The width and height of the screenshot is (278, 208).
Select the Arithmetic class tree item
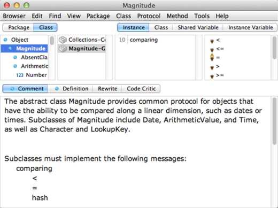tap(30, 66)
